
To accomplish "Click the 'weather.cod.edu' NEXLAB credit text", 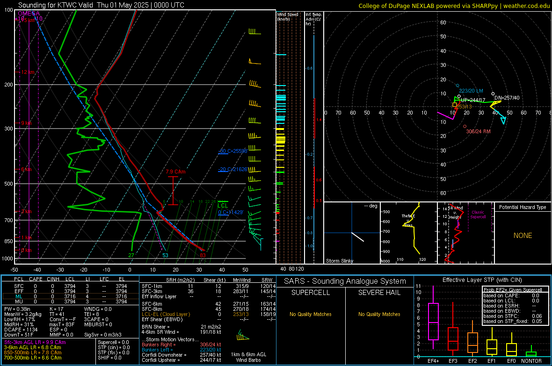I will [527, 6].
